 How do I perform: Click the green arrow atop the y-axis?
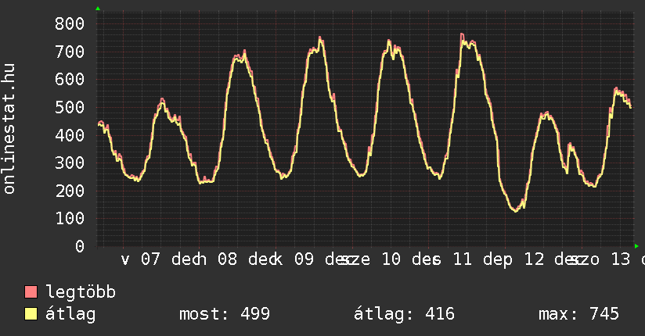click(x=98, y=9)
